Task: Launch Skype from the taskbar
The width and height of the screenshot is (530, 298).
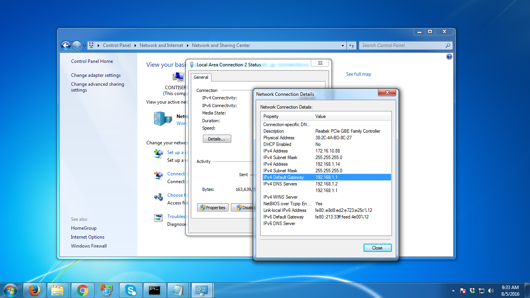Action: [131, 290]
